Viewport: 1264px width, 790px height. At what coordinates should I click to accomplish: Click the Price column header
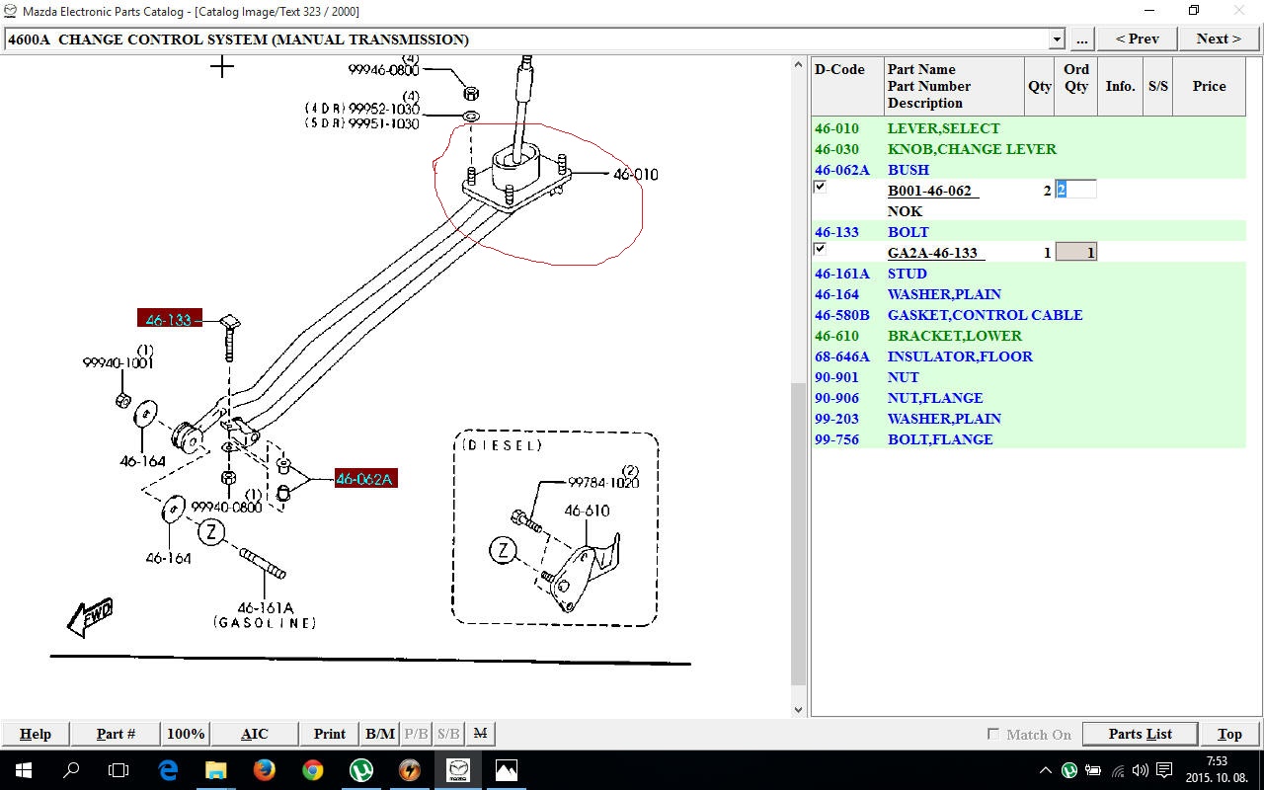coord(1209,86)
